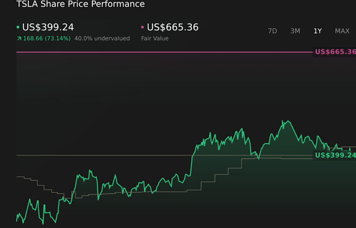This screenshot has width=356, height=228.
Task: Click the US$399.24 share price heading
Action: tap(48, 28)
